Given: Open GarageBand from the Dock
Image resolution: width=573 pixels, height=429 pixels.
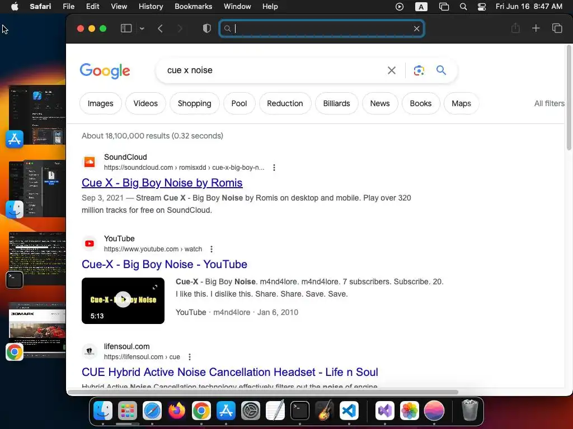Looking at the screenshot, I should [325, 411].
